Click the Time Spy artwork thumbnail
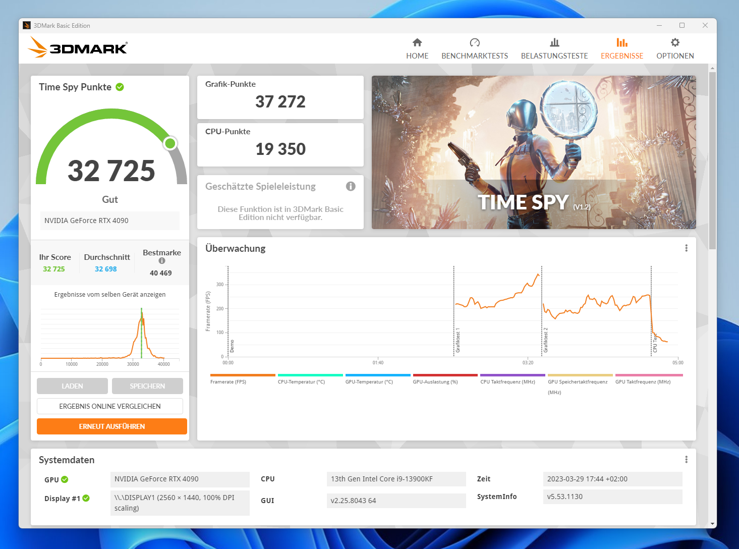The width and height of the screenshot is (739, 549). (x=534, y=152)
